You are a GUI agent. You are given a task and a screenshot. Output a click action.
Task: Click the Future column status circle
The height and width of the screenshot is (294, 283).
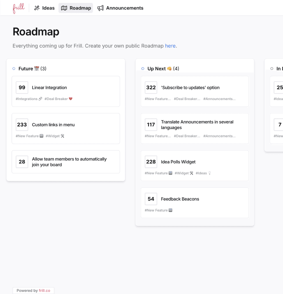point(14,69)
